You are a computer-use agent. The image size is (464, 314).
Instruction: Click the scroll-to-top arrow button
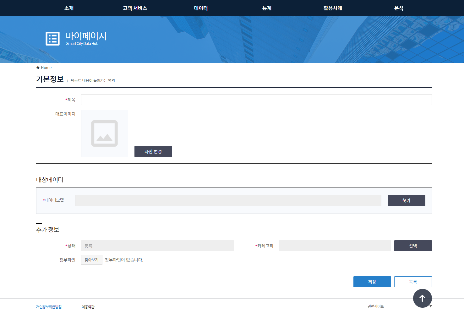[422, 298]
